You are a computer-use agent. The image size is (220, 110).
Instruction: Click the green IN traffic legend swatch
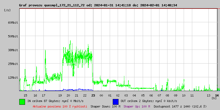click(22, 101)
